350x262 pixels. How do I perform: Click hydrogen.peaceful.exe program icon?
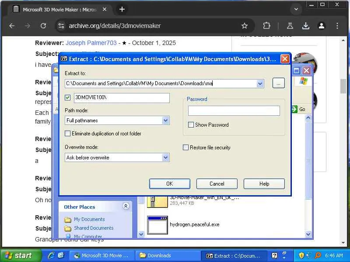(157, 225)
